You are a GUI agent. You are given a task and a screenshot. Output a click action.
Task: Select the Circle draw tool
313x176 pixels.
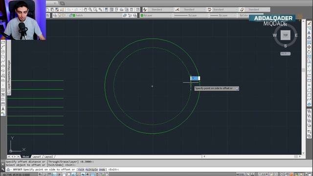tap(3, 52)
